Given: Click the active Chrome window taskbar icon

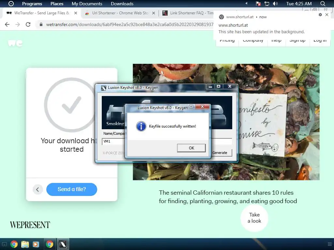Looking at the screenshot, I should click(x=50, y=244).
